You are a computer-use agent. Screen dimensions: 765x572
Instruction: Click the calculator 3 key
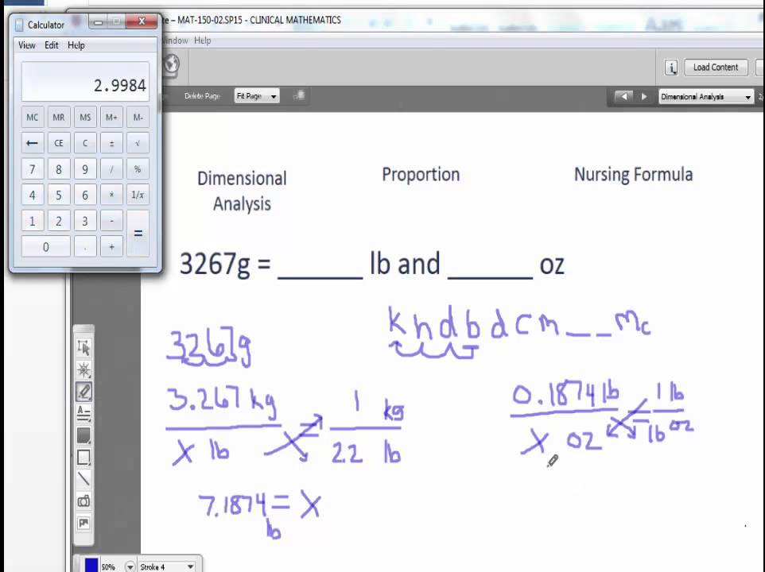85,221
